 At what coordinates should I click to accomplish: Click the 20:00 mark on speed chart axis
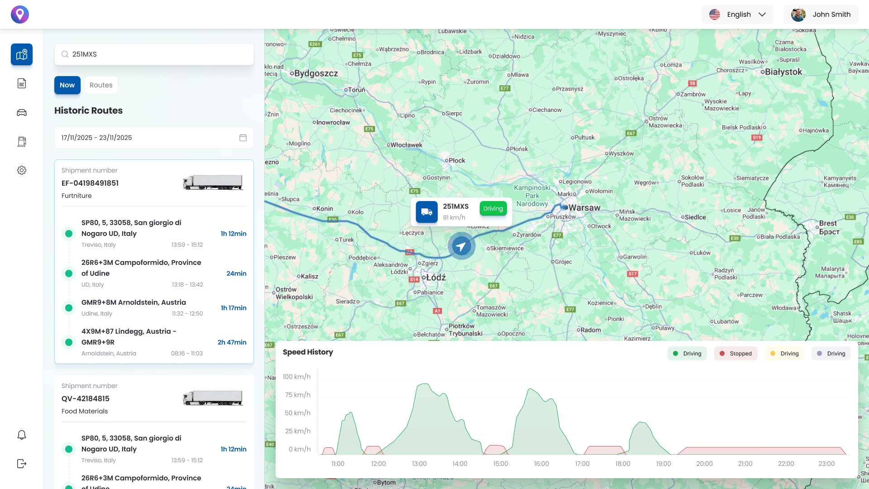[704, 464]
